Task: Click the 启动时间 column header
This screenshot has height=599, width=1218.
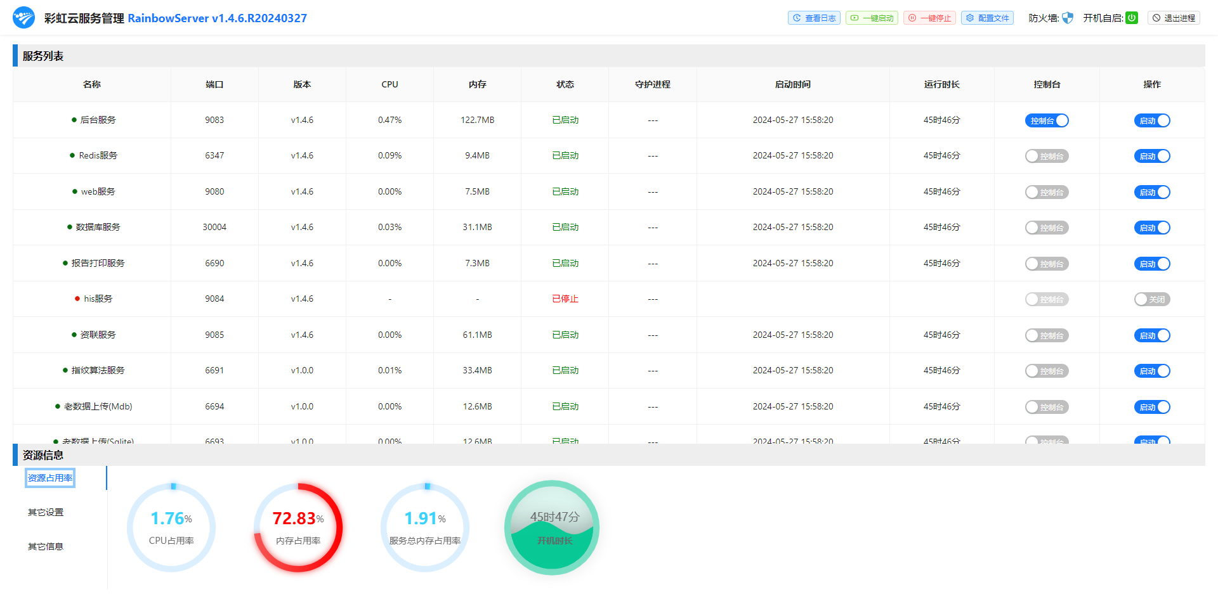Action: click(793, 84)
